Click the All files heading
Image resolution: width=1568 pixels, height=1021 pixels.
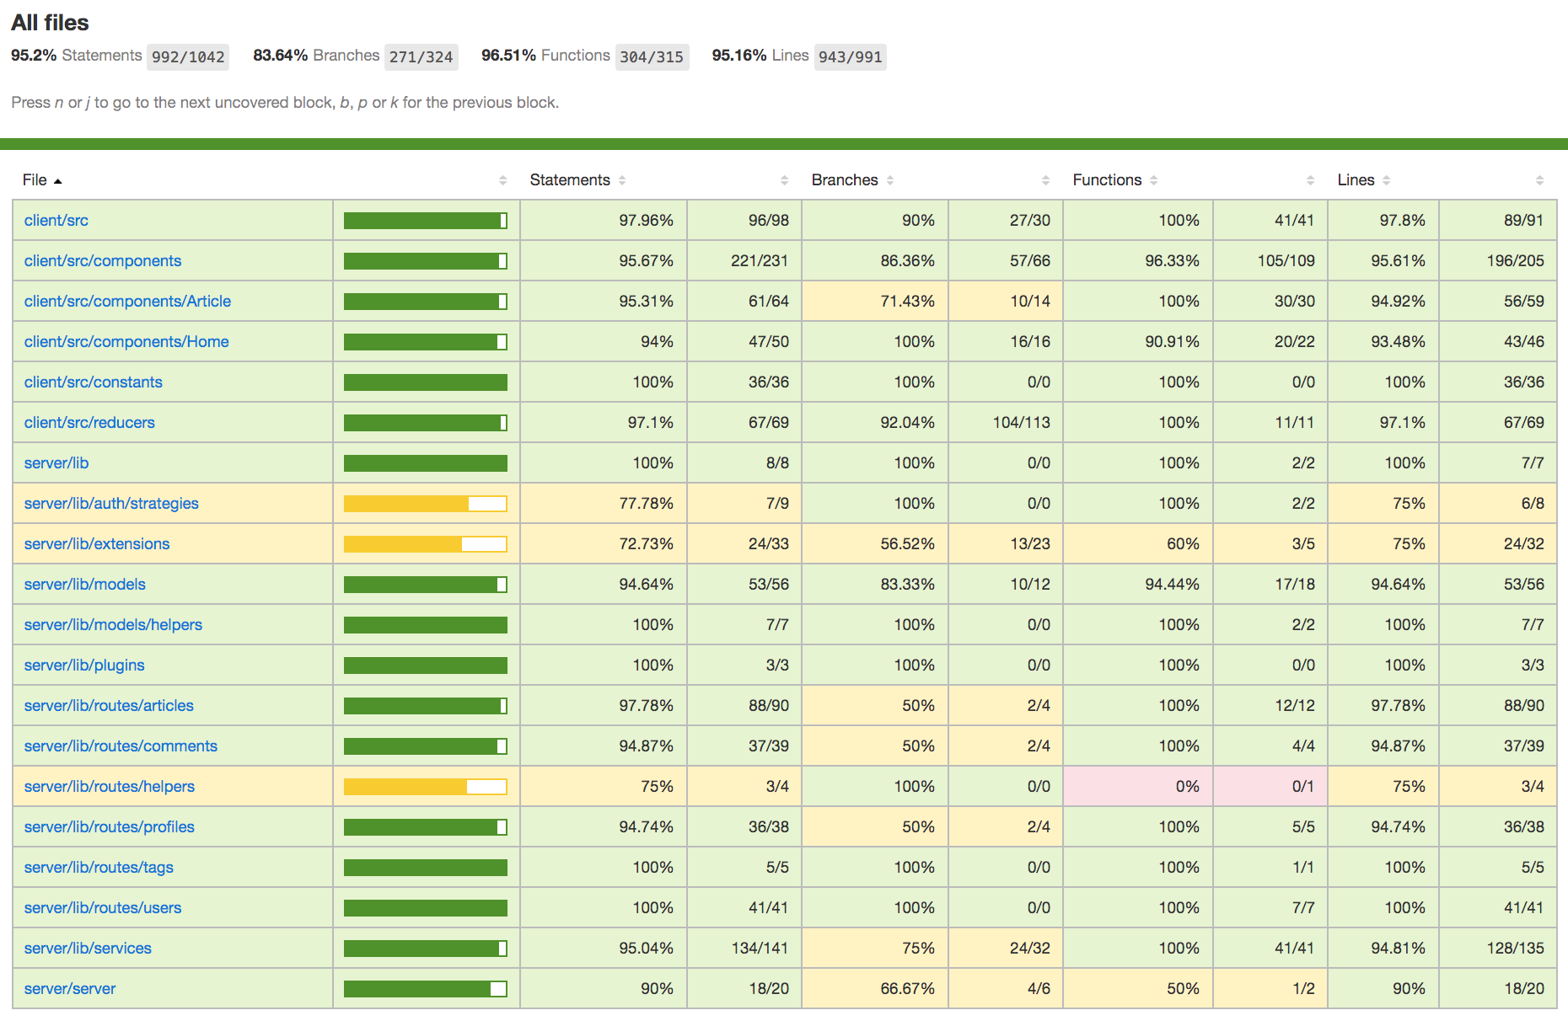tap(50, 23)
